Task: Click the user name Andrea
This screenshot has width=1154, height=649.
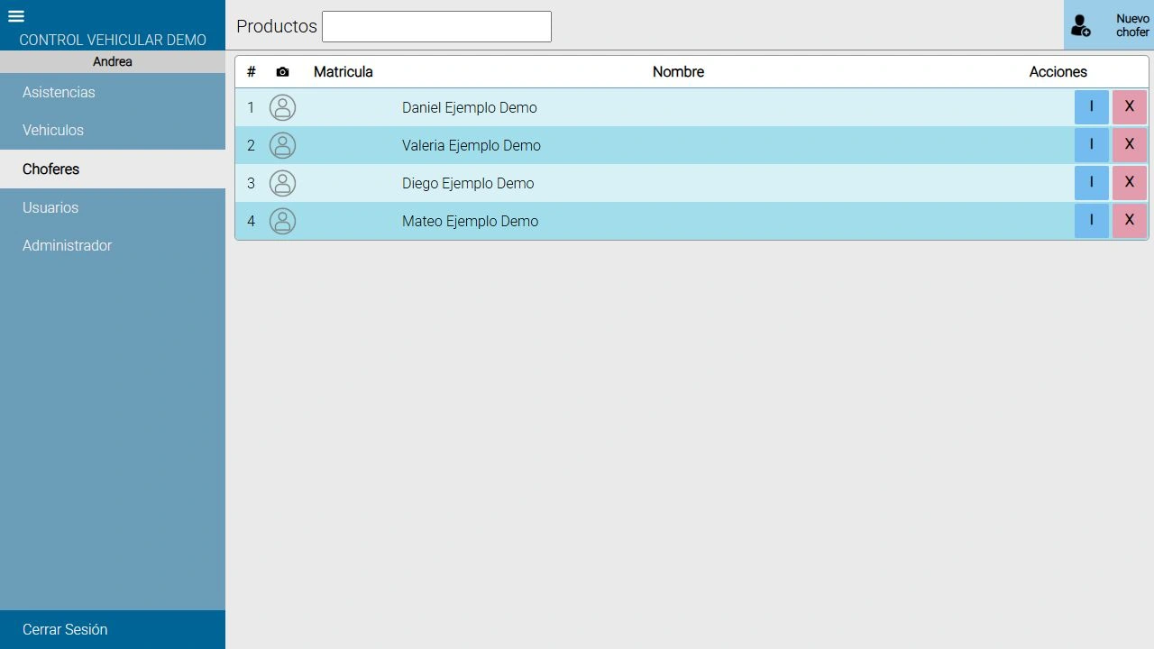Action: click(x=113, y=61)
